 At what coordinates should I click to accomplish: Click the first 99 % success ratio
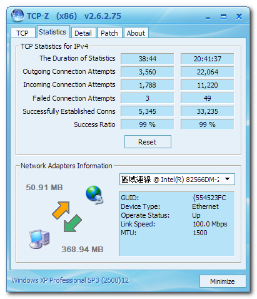point(147,124)
